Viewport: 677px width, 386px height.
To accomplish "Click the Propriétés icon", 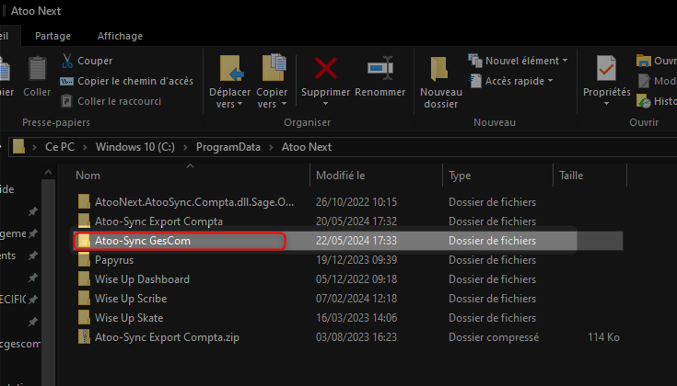I will (x=606, y=68).
